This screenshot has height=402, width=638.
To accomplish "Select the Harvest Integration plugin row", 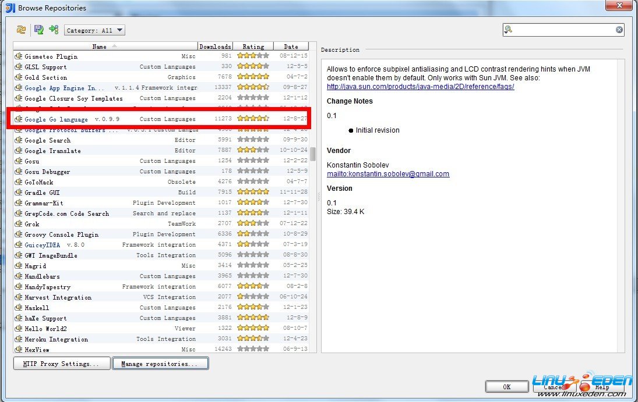I will 161,297.
